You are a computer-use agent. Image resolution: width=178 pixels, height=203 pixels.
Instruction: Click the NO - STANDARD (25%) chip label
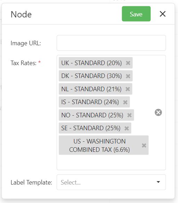(92, 115)
